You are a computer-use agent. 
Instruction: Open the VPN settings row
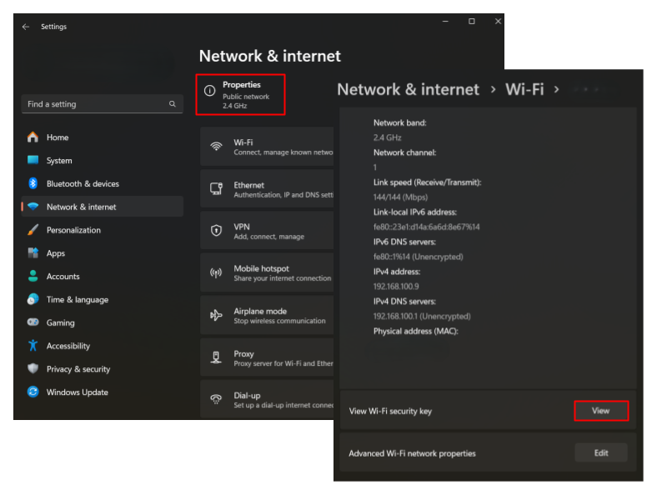267,231
